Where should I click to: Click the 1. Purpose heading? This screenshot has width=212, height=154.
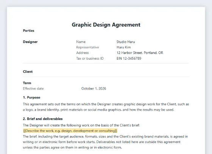32,97
